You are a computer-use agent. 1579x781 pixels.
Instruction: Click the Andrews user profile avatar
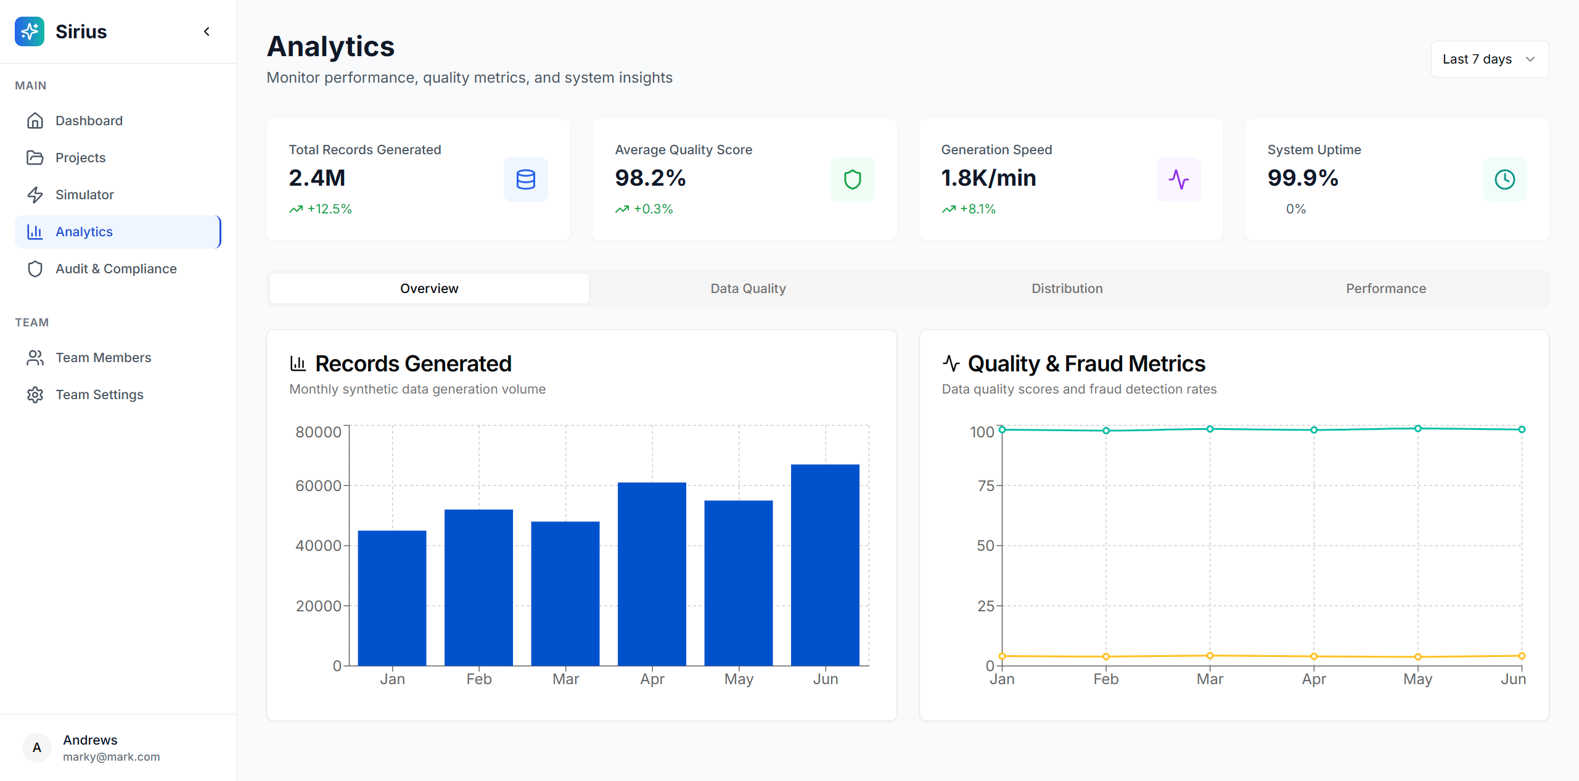[x=37, y=748]
